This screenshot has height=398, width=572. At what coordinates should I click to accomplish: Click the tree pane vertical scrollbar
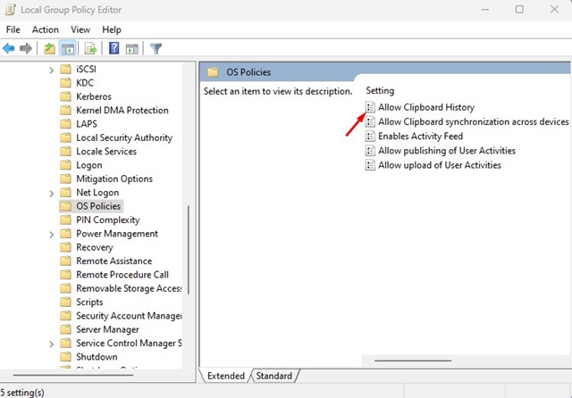[189, 250]
